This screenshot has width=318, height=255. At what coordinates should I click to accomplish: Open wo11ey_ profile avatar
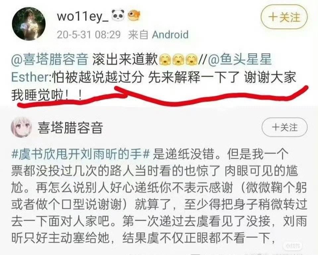click(x=29, y=24)
